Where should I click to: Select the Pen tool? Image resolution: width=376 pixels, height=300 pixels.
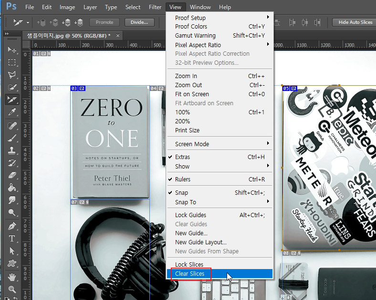point(12,226)
